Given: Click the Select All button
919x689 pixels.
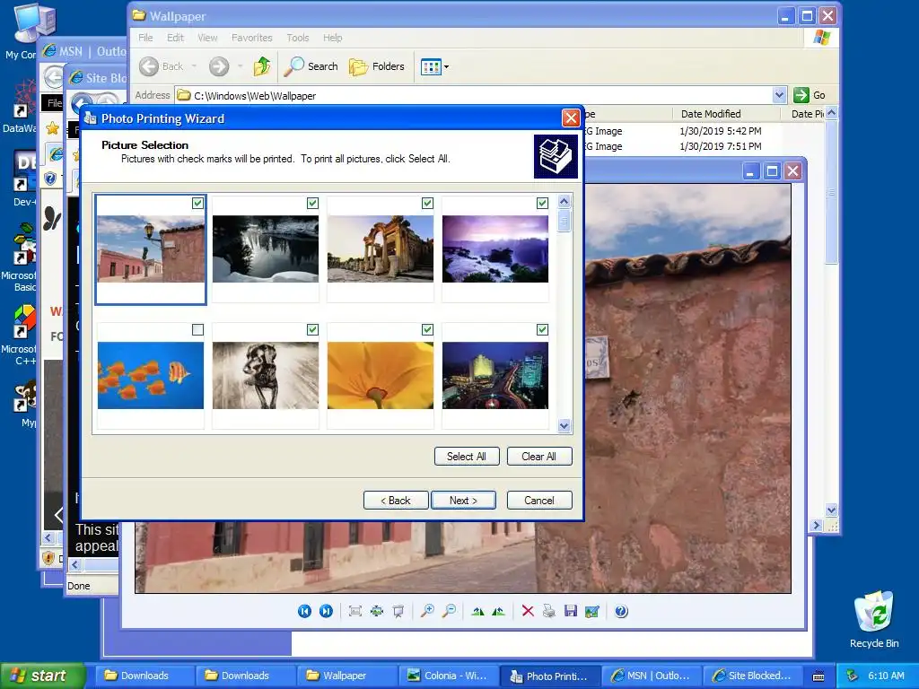Looking at the screenshot, I should pos(467,457).
